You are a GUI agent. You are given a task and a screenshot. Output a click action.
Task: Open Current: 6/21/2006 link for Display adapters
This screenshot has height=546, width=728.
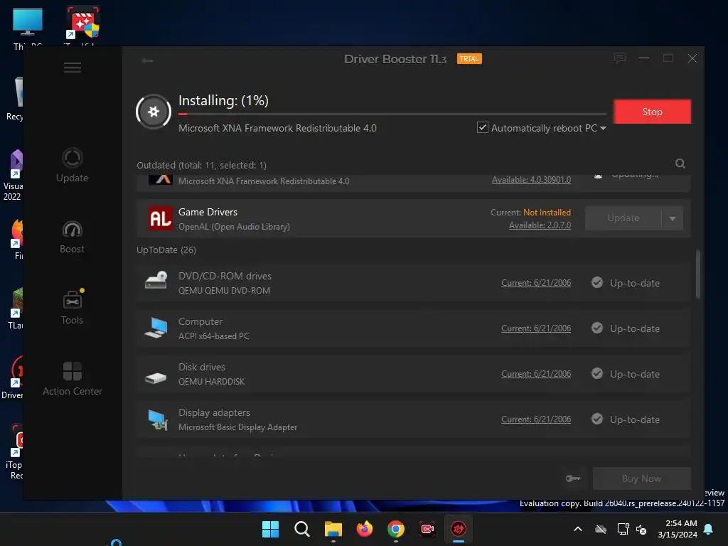[x=536, y=419]
